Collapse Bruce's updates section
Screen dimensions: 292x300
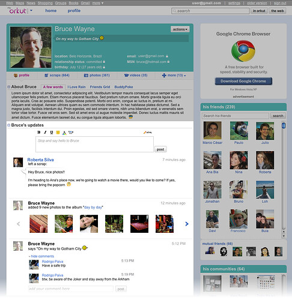click(9, 125)
